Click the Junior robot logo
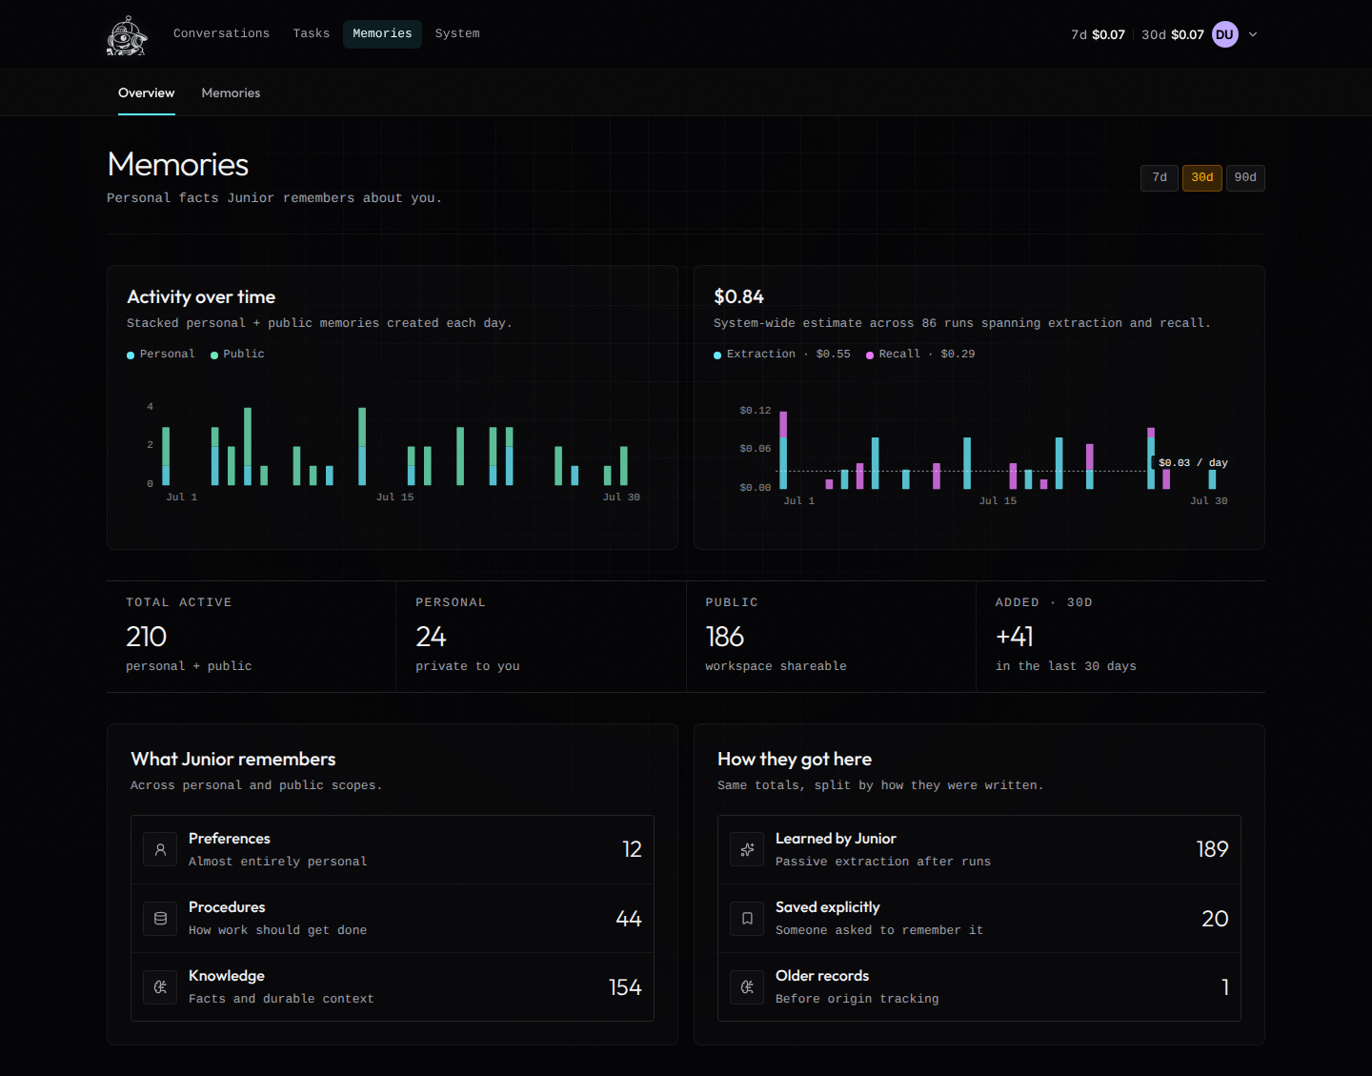 127,35
